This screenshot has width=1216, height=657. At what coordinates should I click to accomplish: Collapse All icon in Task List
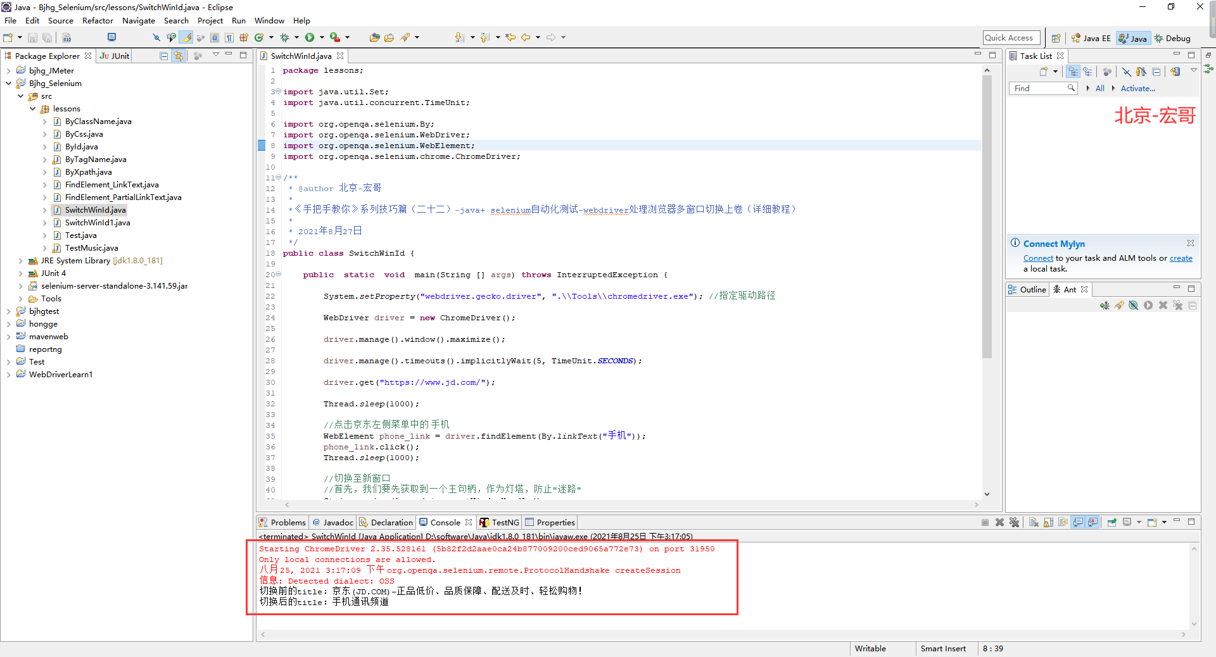1156,72
